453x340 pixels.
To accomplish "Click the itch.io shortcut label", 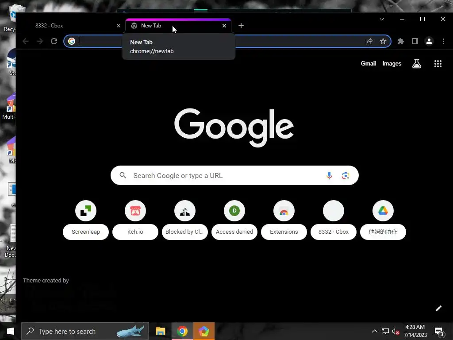I will (135, 232).
